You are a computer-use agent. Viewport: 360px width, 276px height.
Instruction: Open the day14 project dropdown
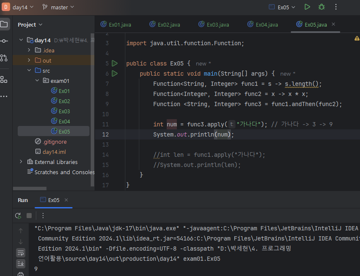(x=23, y=7)
